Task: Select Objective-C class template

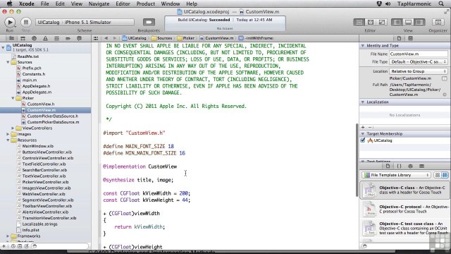Action: (405, 190)
